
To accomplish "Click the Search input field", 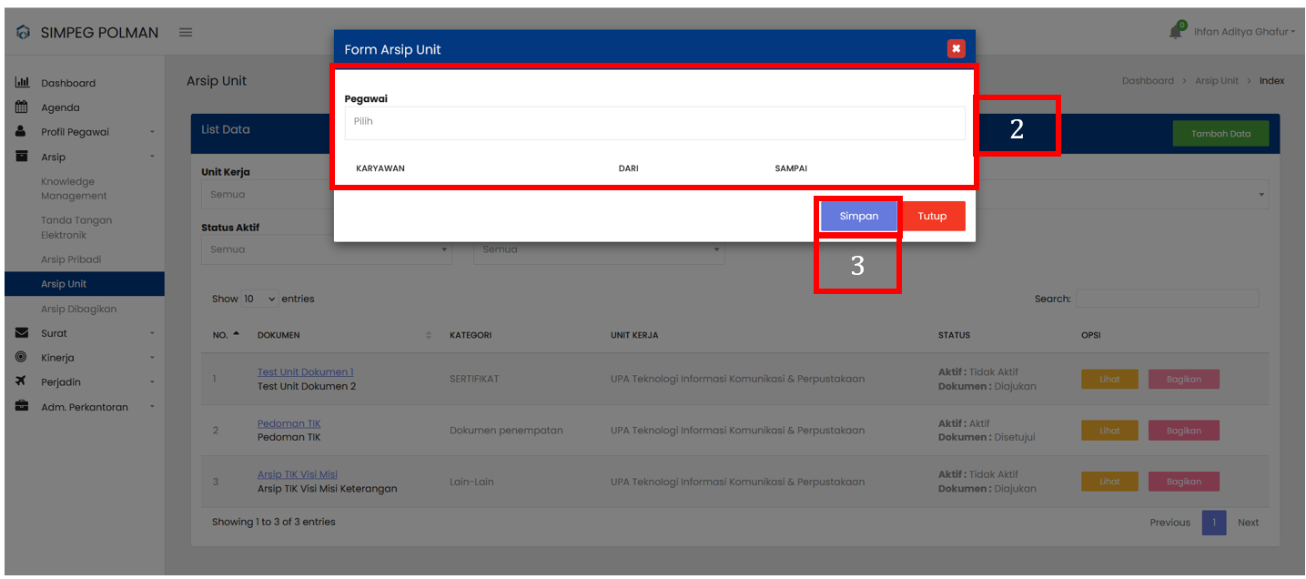I will [x=1167, y=299].
